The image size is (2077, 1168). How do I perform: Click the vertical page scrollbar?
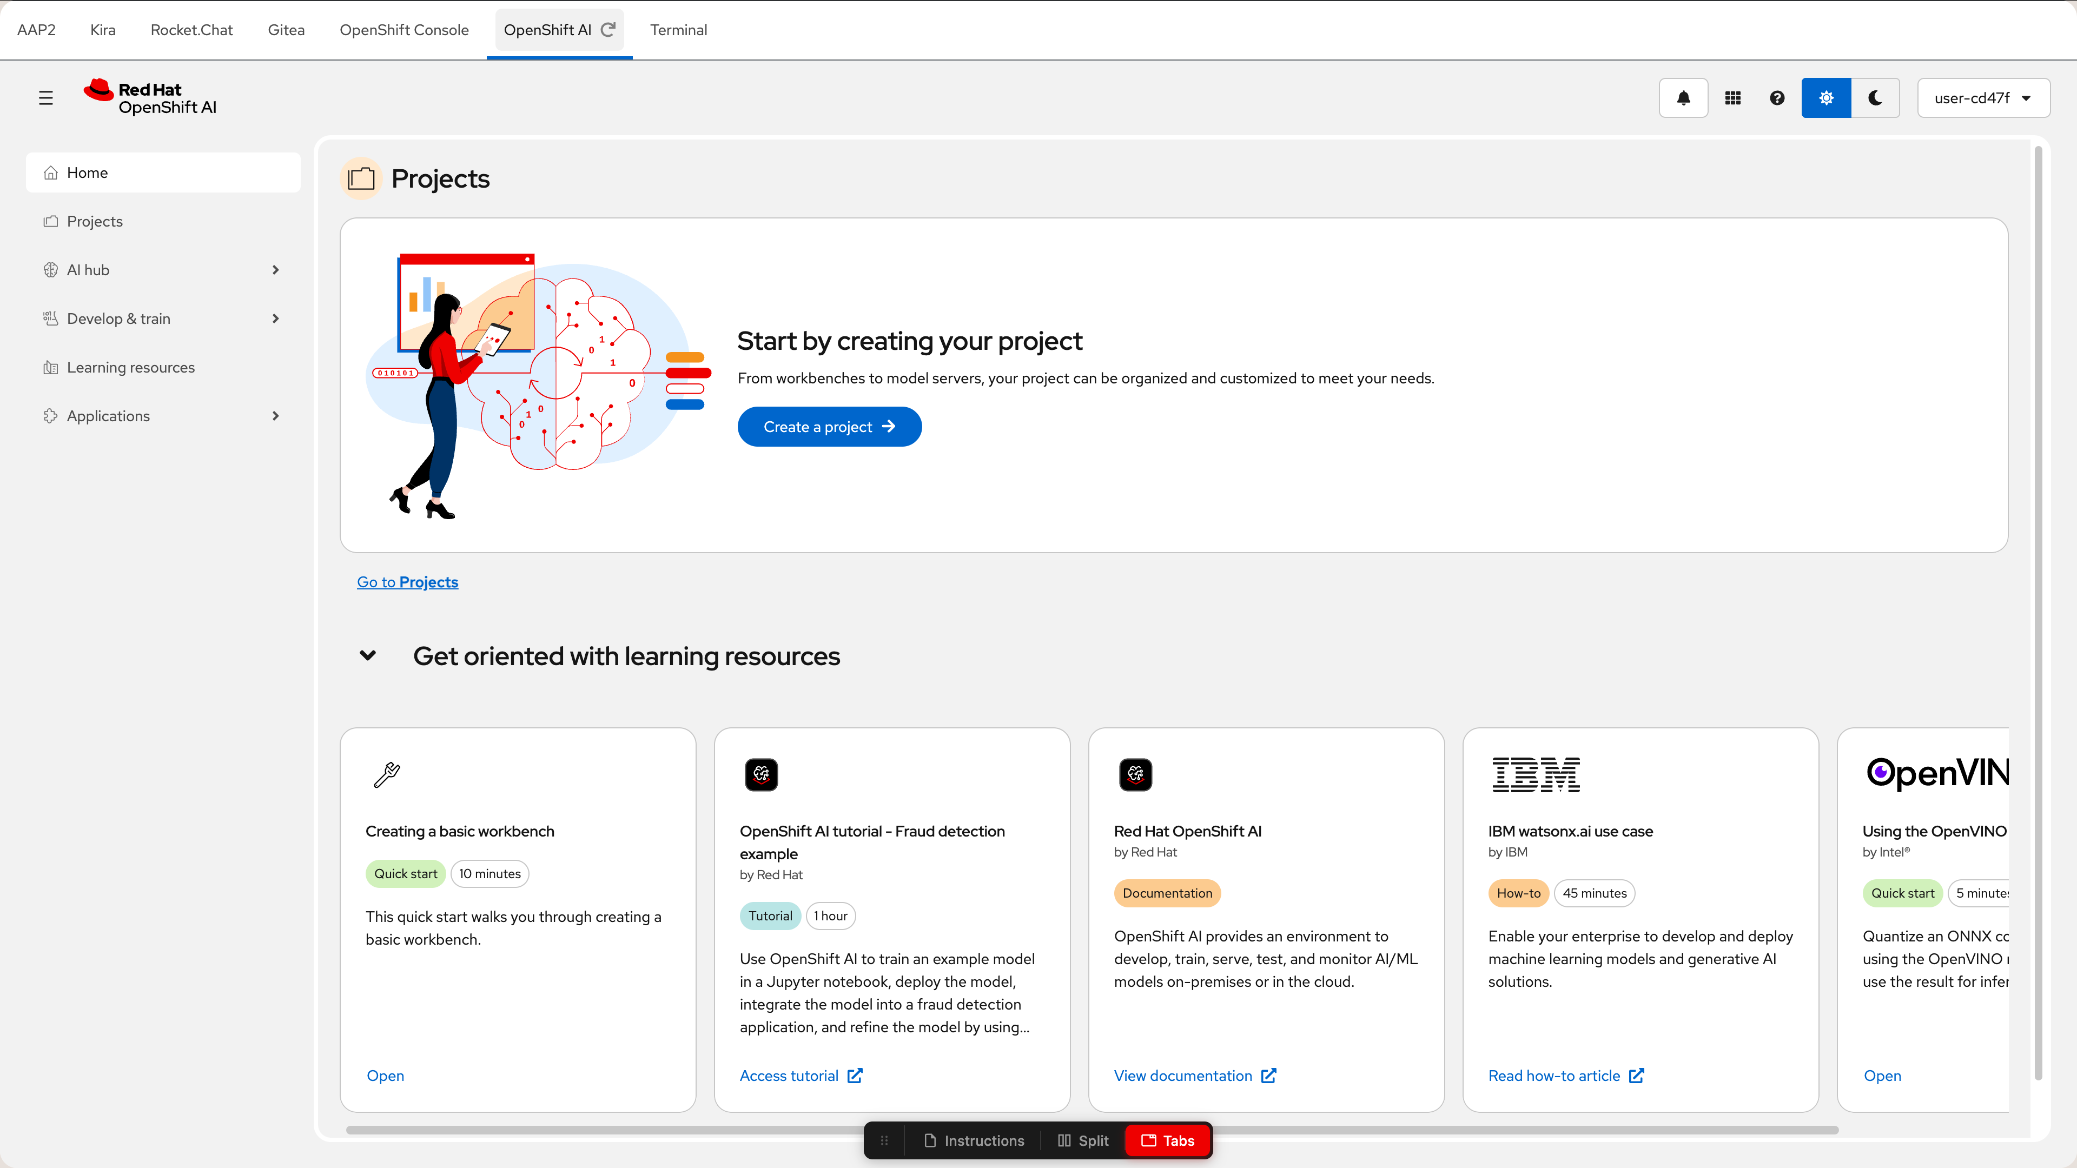coord(2038,613)
